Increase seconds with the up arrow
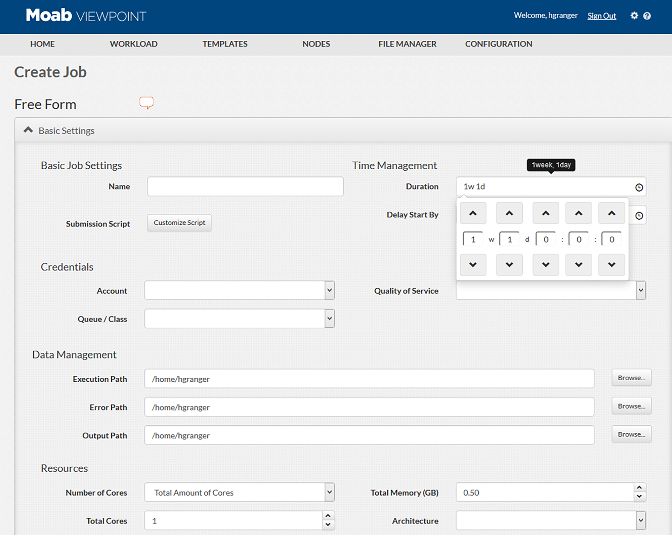 click(612, 213)
